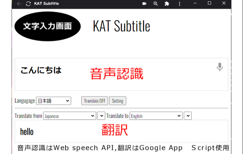
Task: Expand small arrow beside Translate to
Action: (188, 116)
